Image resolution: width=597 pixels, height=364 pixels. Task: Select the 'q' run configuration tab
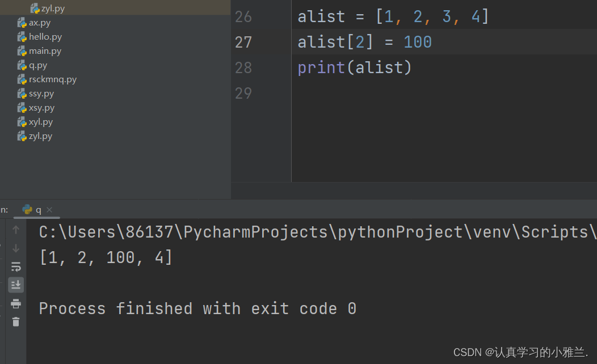pos(34,210)
